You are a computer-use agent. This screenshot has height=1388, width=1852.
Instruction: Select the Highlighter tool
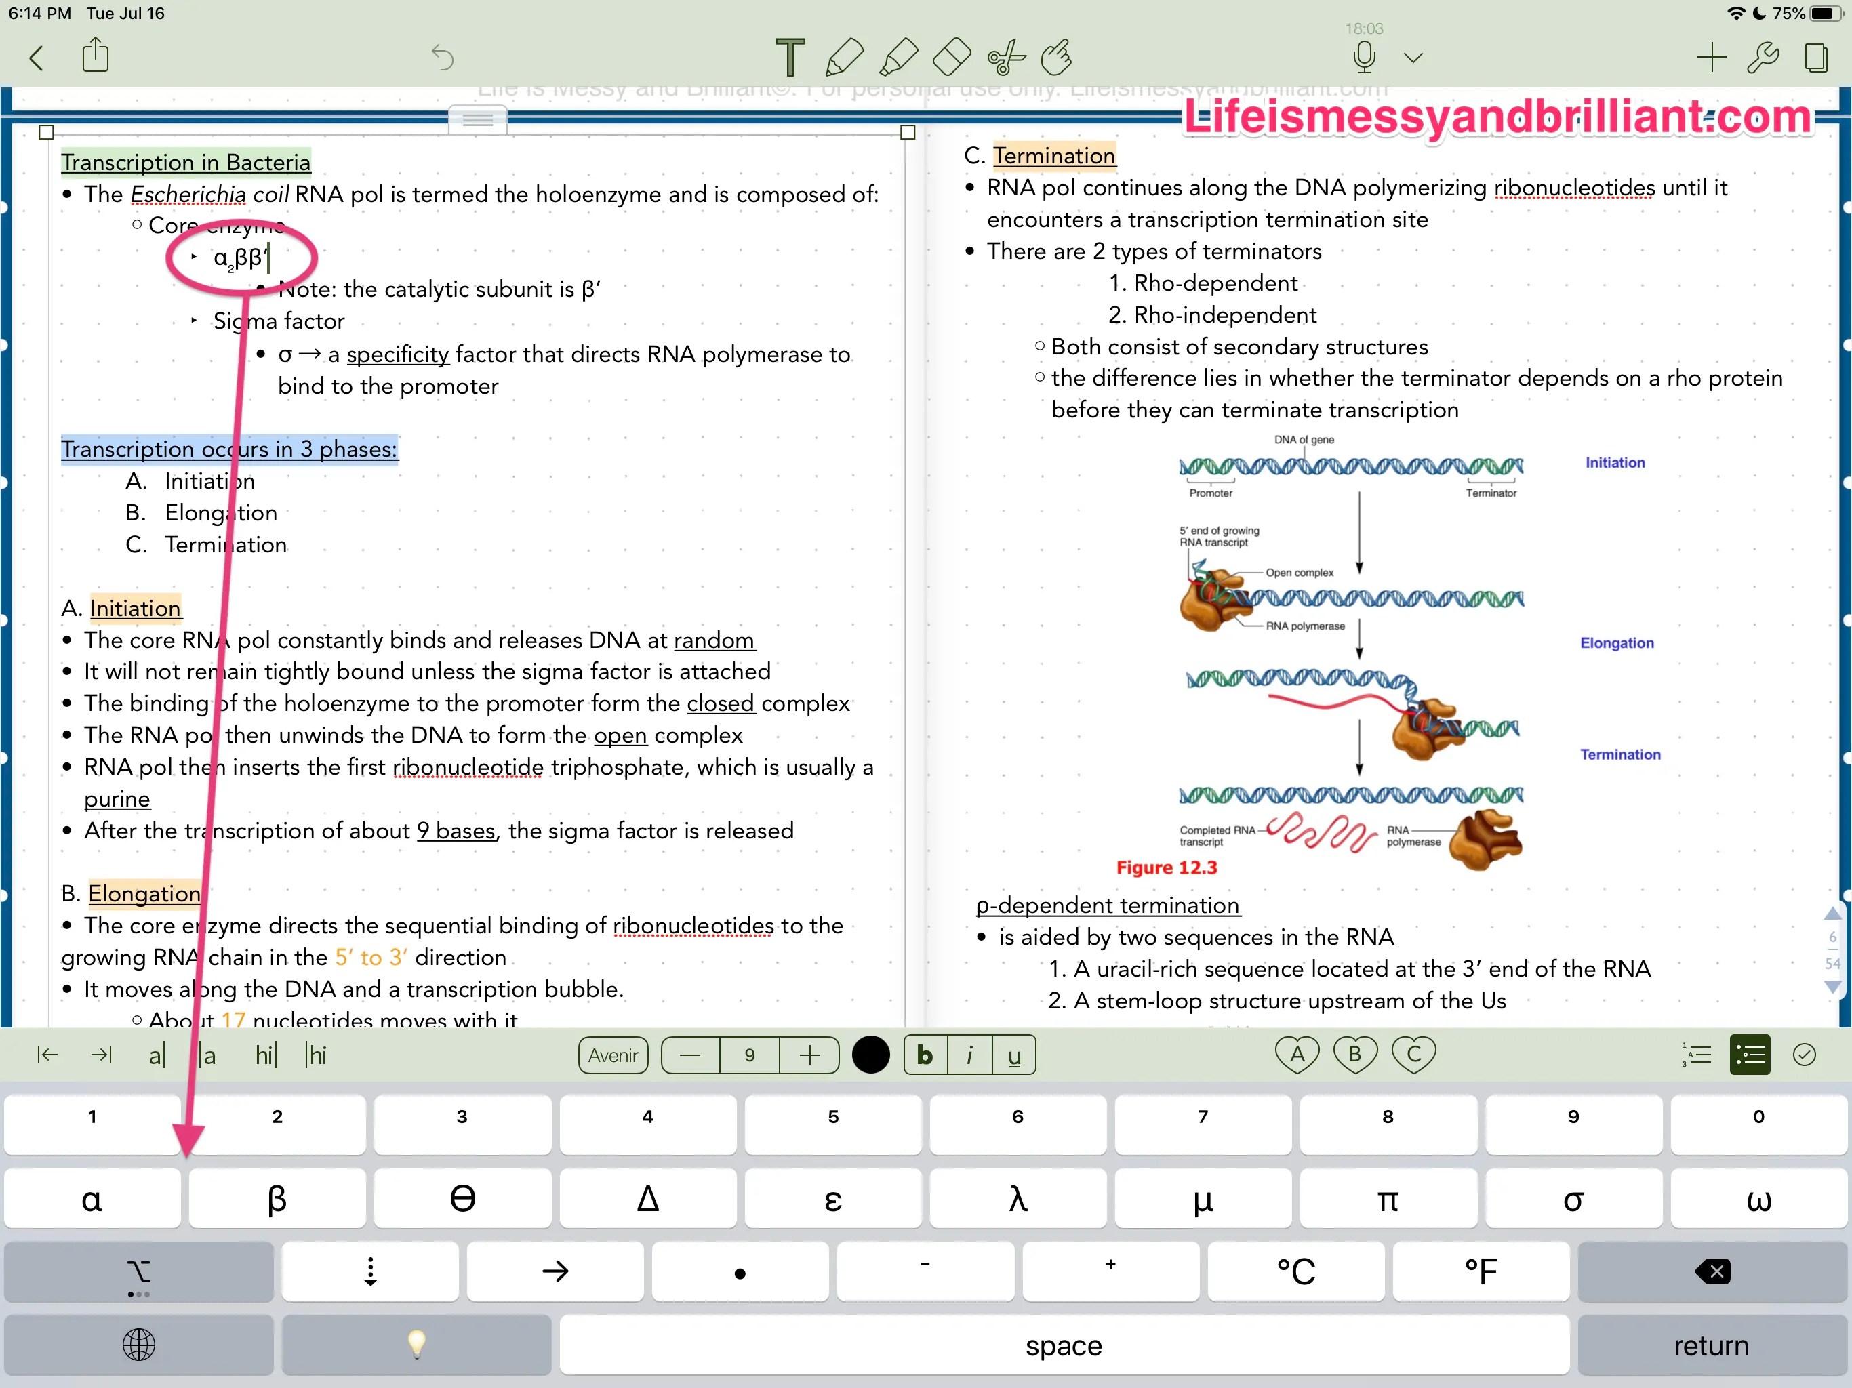(x=898, y=57)
